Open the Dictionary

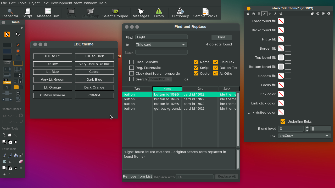pyautogui.click(x=180, y=13)
